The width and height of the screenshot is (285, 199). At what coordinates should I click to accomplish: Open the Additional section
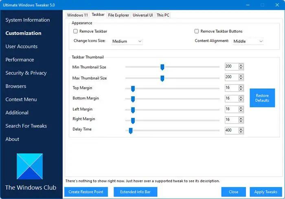pos(17,113)
